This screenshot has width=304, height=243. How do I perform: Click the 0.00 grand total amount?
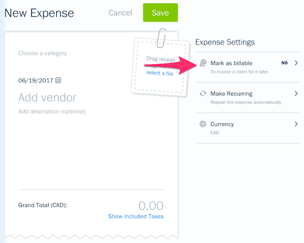[151, 206]
